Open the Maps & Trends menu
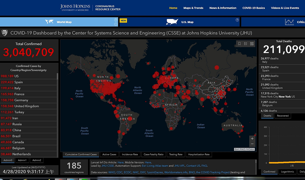 pyautogui.click(x=193, y=8)
